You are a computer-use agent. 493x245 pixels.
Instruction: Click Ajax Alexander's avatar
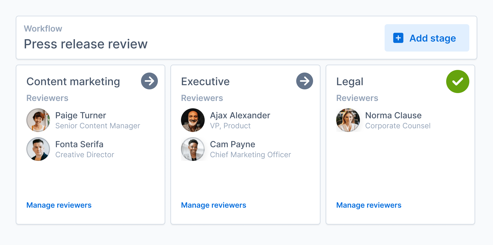193,120
